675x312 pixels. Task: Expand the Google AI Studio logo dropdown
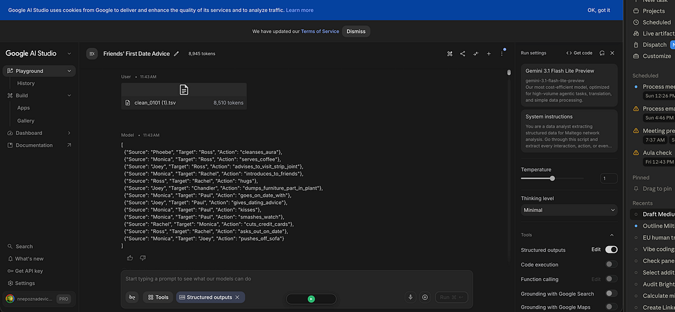[x=69, y=54]
